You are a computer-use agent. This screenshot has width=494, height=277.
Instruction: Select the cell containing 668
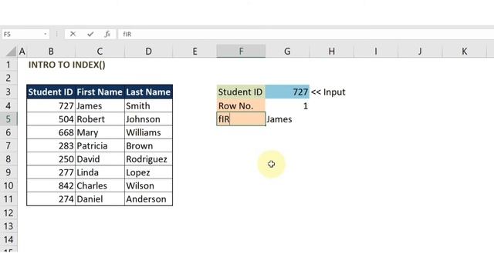click(x=51, y=132)
